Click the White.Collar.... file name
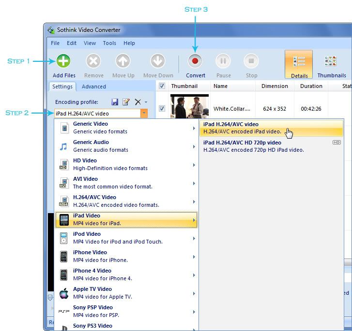352x331 pixels. [231, 109]
